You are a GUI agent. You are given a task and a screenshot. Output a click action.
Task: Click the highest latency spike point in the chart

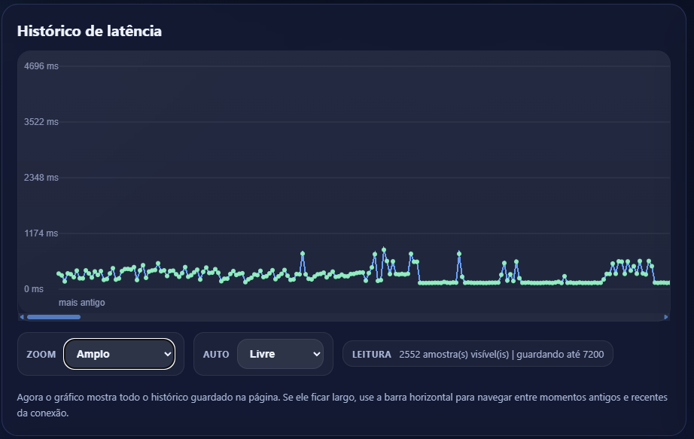tap(384, 249)
